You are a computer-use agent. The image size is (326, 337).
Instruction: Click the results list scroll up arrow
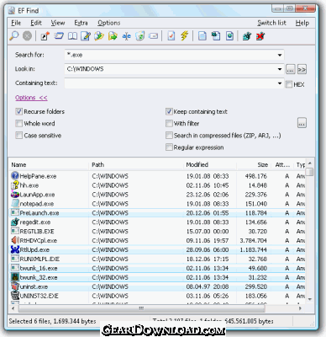310,163
